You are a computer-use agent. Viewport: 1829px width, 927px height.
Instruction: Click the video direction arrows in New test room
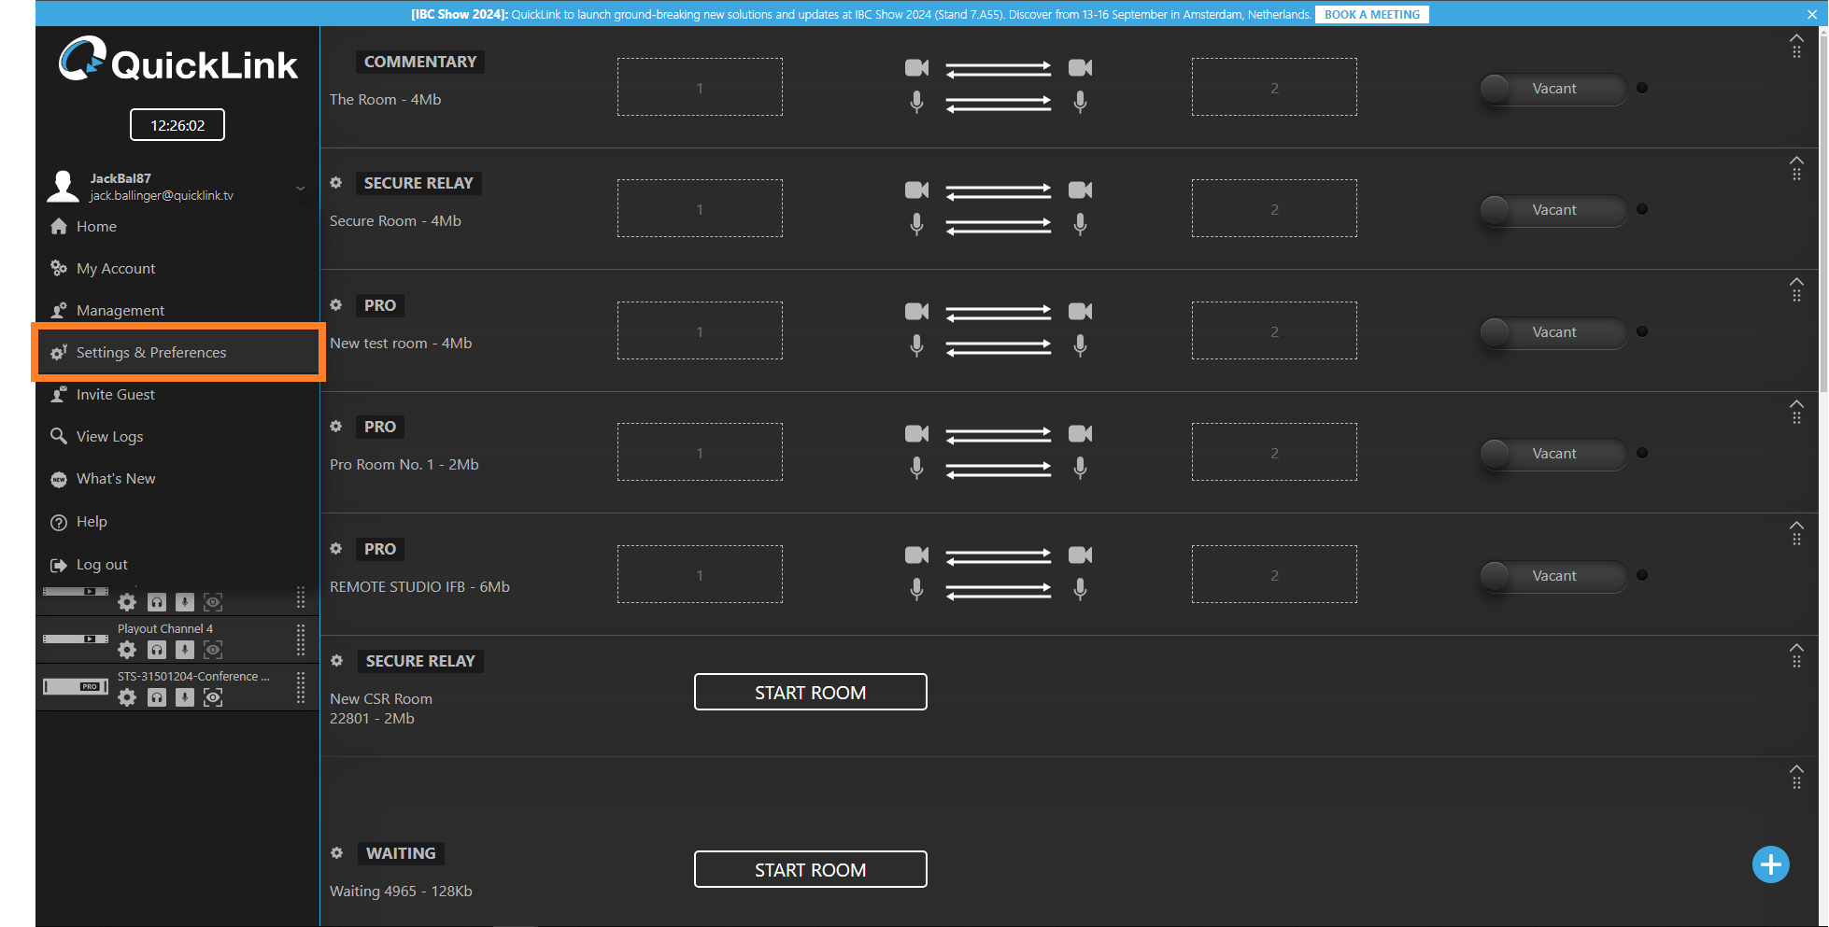tap(998, 312)
